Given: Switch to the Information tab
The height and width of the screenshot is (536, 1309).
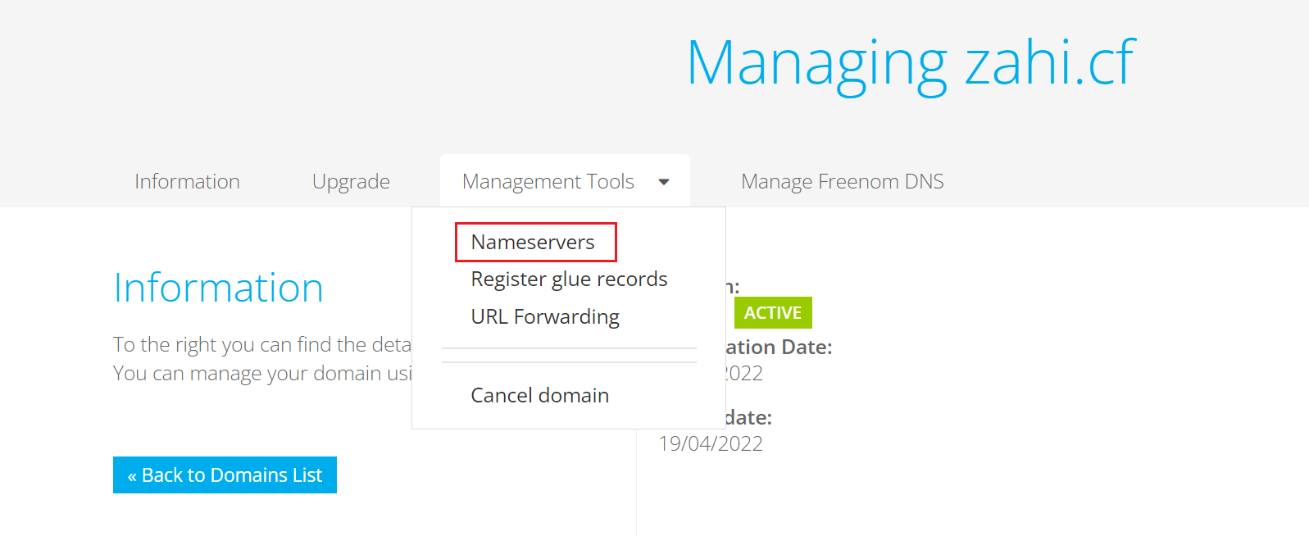Looking at the screenshot, I should coord(187,182).
